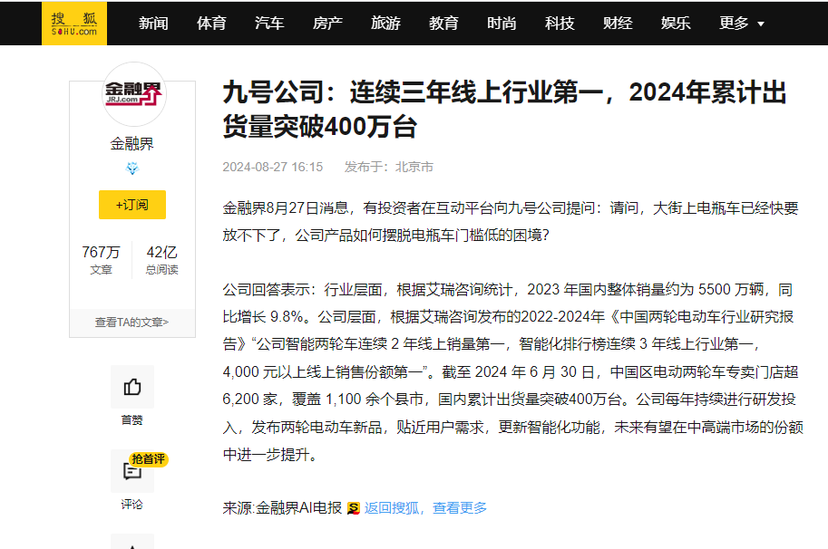Open 查看TA的文章 link
828x549 pixels.
point(132,323)
